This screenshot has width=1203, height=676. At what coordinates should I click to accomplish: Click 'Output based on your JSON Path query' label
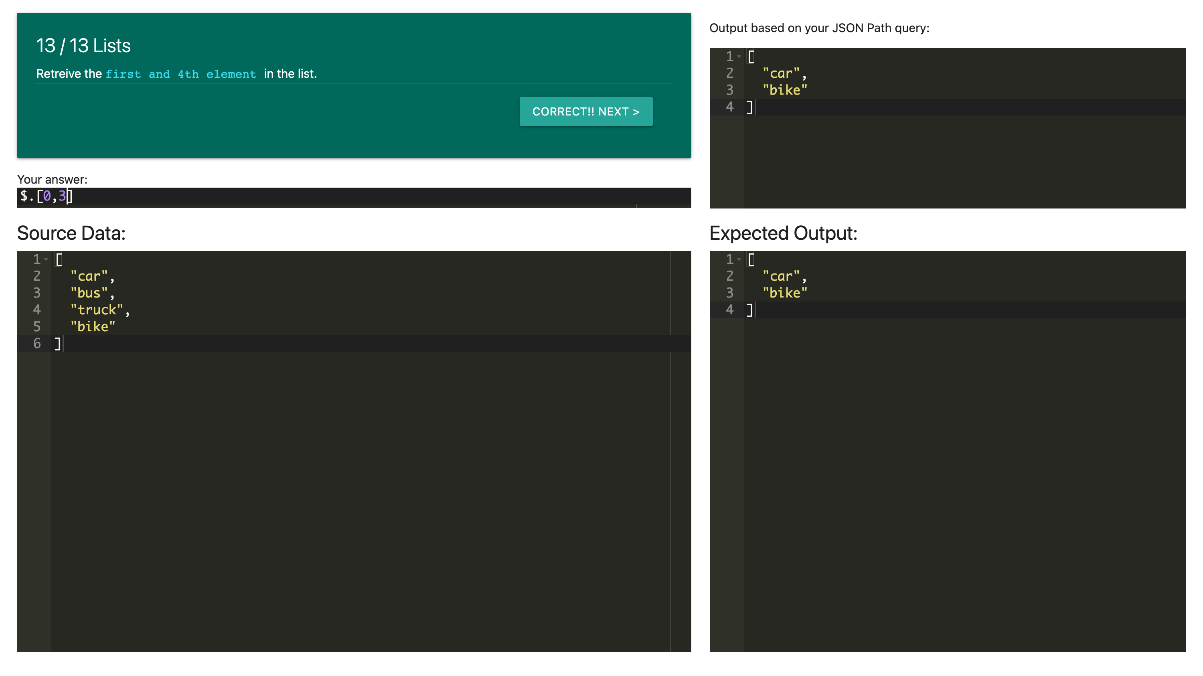[819, 28]
